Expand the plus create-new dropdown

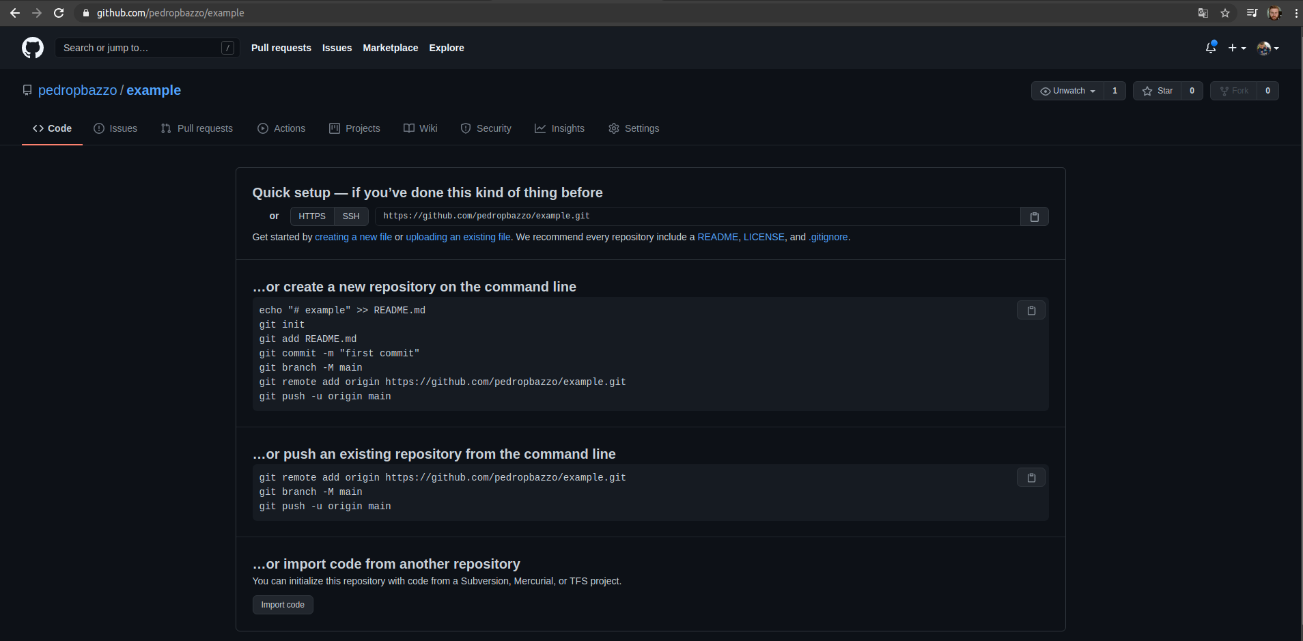[1237, 48]
